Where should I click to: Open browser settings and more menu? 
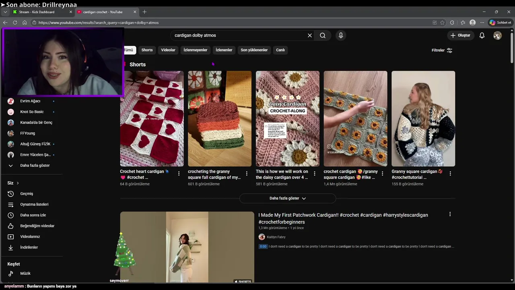482,23
